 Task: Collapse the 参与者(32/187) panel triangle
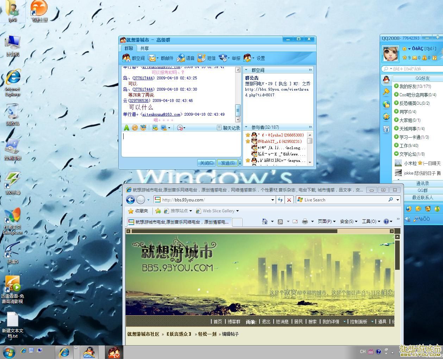[247, 127]
